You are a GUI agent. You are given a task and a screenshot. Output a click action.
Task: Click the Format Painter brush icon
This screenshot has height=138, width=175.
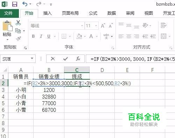19,39
